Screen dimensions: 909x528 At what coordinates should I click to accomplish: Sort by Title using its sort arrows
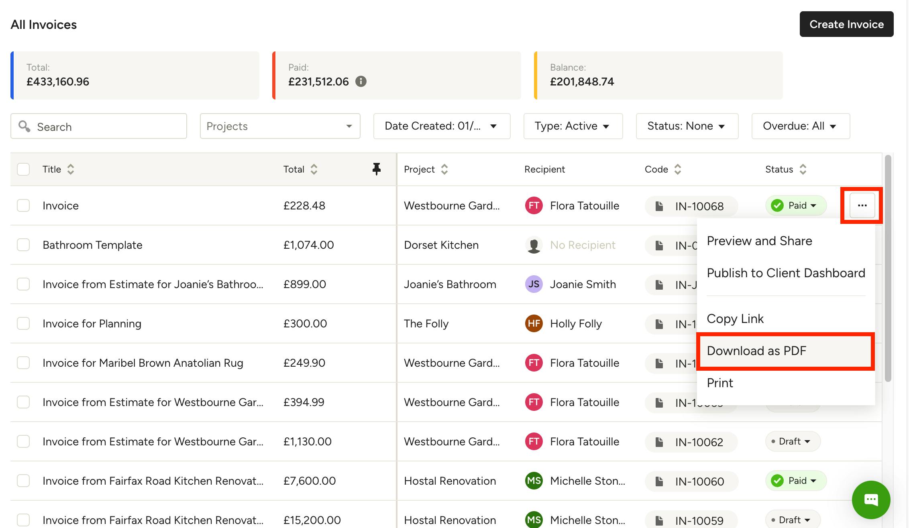click(71, 169)
